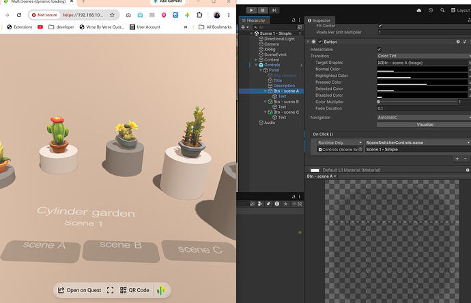Click the Highlighted Color swatch
The width and height of the screenshot is (471, 303).
coord(422,76)
